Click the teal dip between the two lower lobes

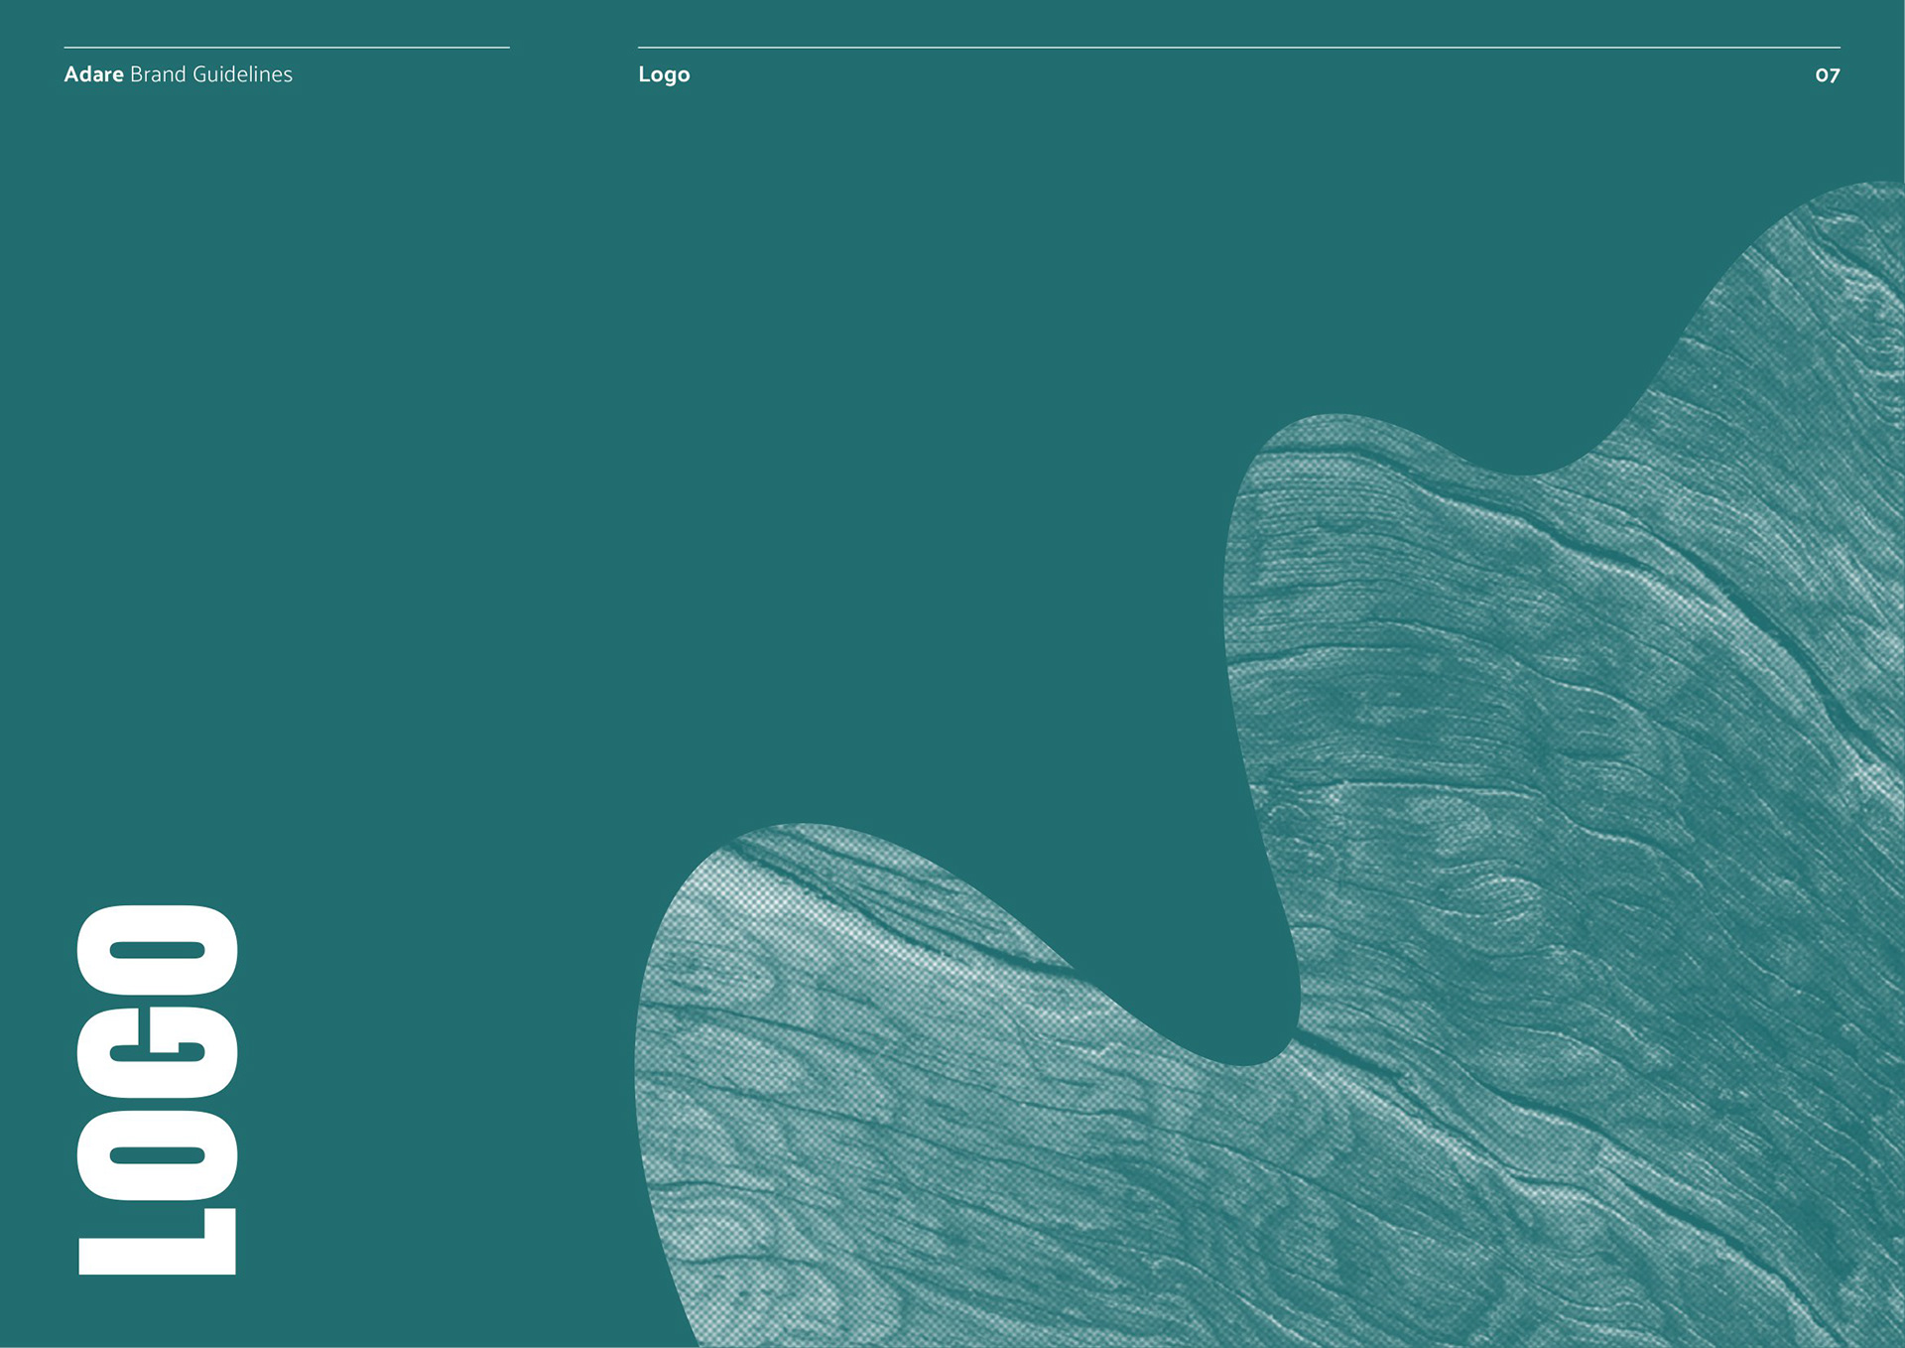pos(1240,1012)
